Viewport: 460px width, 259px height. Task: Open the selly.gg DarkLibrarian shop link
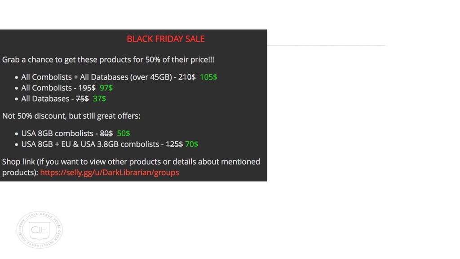(x=109, y=173)
